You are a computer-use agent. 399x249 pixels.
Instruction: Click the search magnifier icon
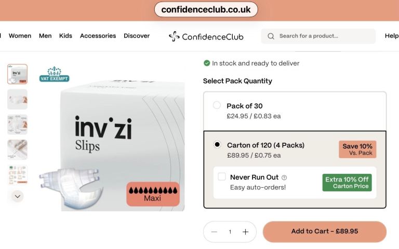click(x=271, y=36)
